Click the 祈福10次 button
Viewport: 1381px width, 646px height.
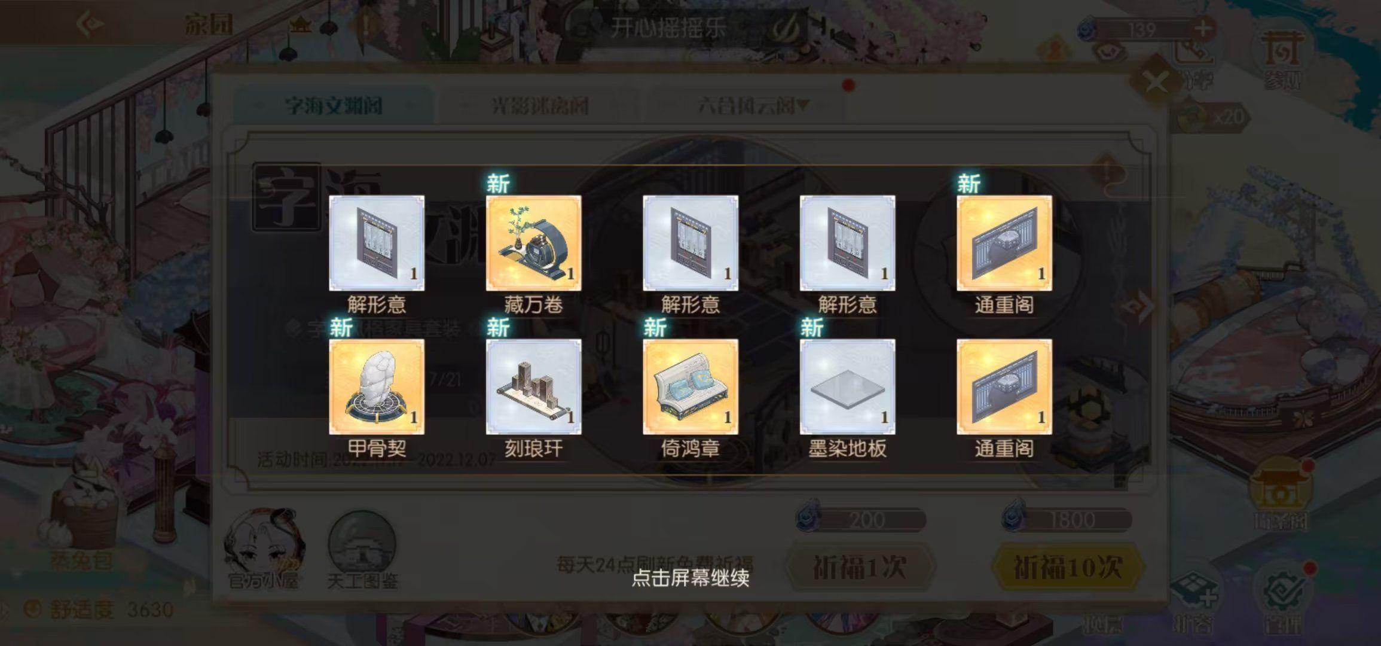1068,567
